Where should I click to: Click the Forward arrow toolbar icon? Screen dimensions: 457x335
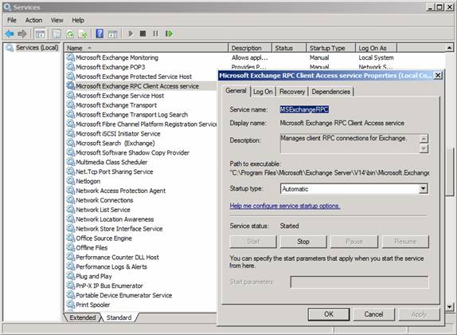22,33
